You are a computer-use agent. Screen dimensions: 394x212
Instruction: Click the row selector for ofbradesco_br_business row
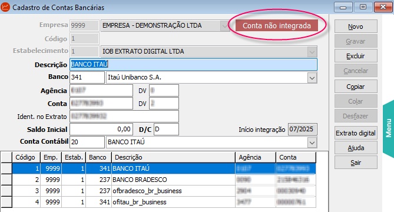coord(6,191)
